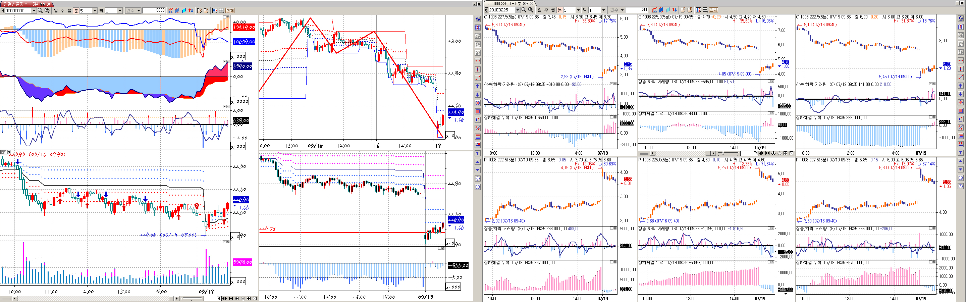Select the text 'T' annotation tool in the left chart sidebar
The height and width of the screenshot is (302, 966).
pyautogui.click(x=477, y=153)
